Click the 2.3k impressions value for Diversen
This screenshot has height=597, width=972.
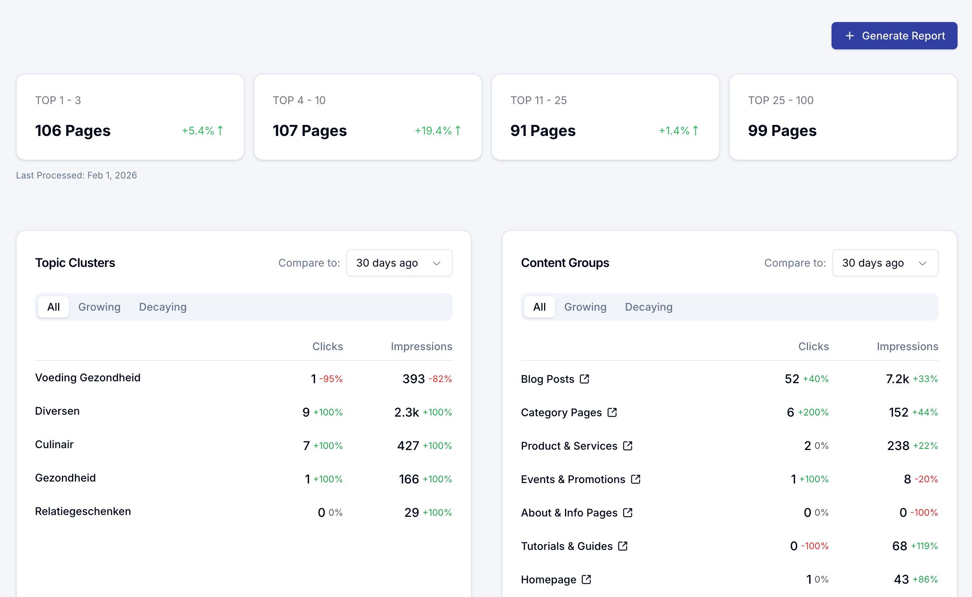point(407,412)
